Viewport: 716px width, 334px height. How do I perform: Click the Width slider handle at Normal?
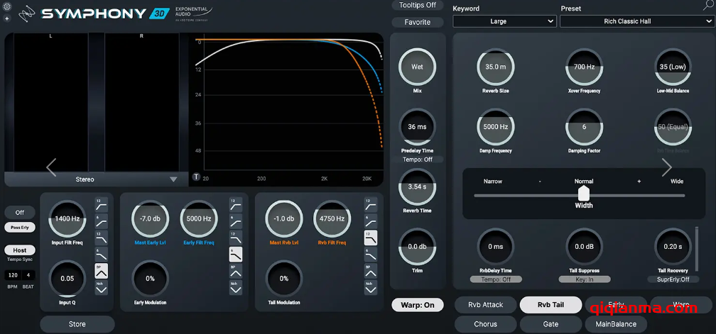(x=584, y=194)
